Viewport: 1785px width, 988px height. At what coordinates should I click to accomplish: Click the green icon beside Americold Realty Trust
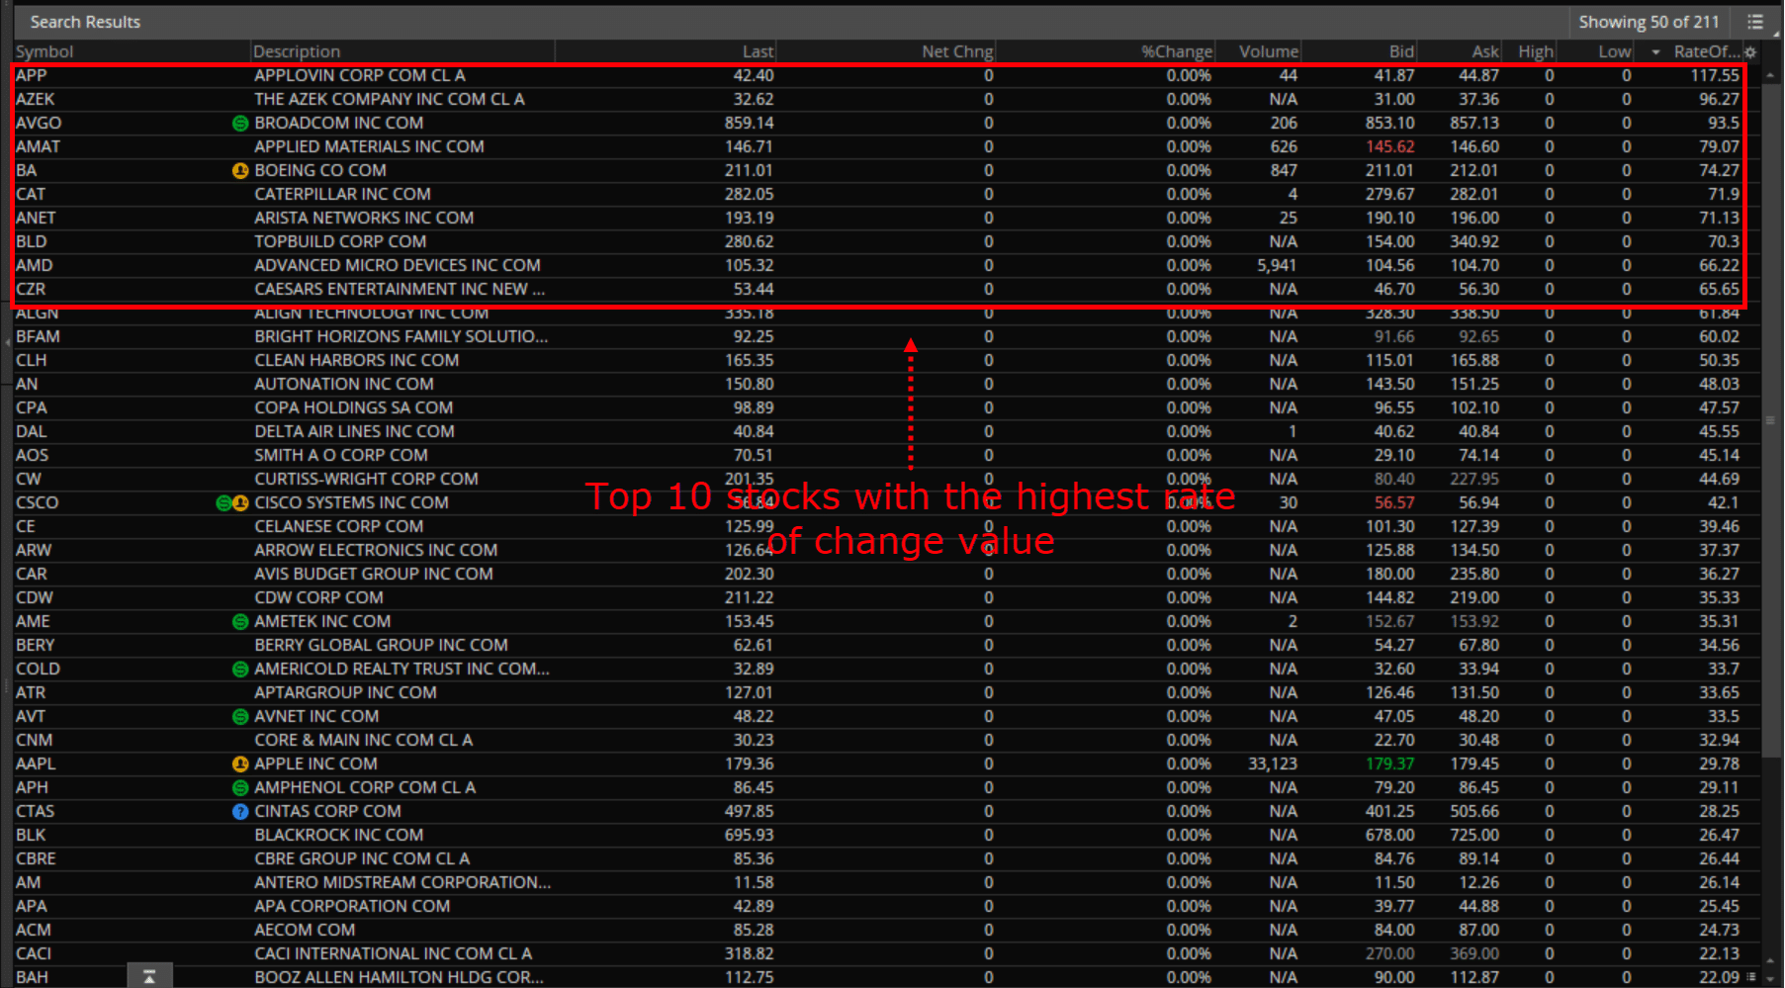coord(239,670)
